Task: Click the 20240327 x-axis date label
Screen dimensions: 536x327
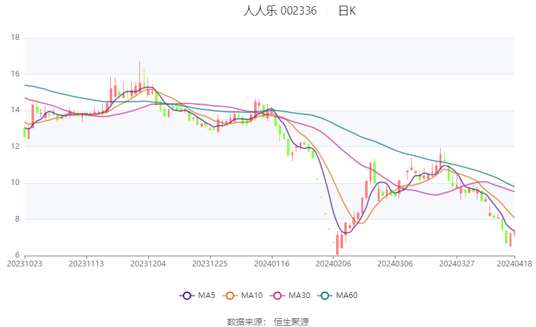Action: click(457, 264)
